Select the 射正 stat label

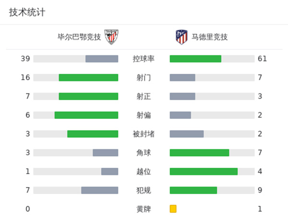coord(144,96)
